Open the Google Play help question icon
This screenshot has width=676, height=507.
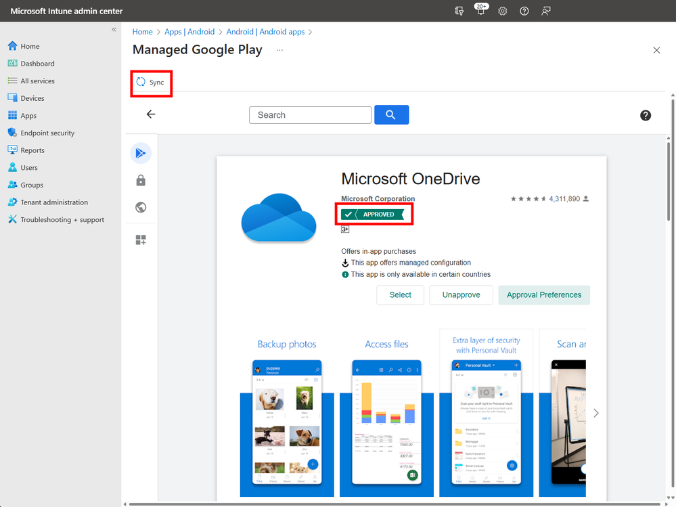(x=645, y=115)
